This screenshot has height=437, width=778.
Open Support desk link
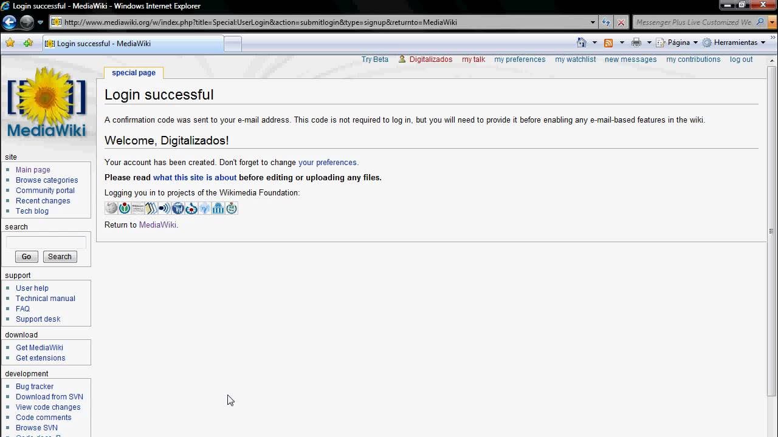[x=38, y=319]
